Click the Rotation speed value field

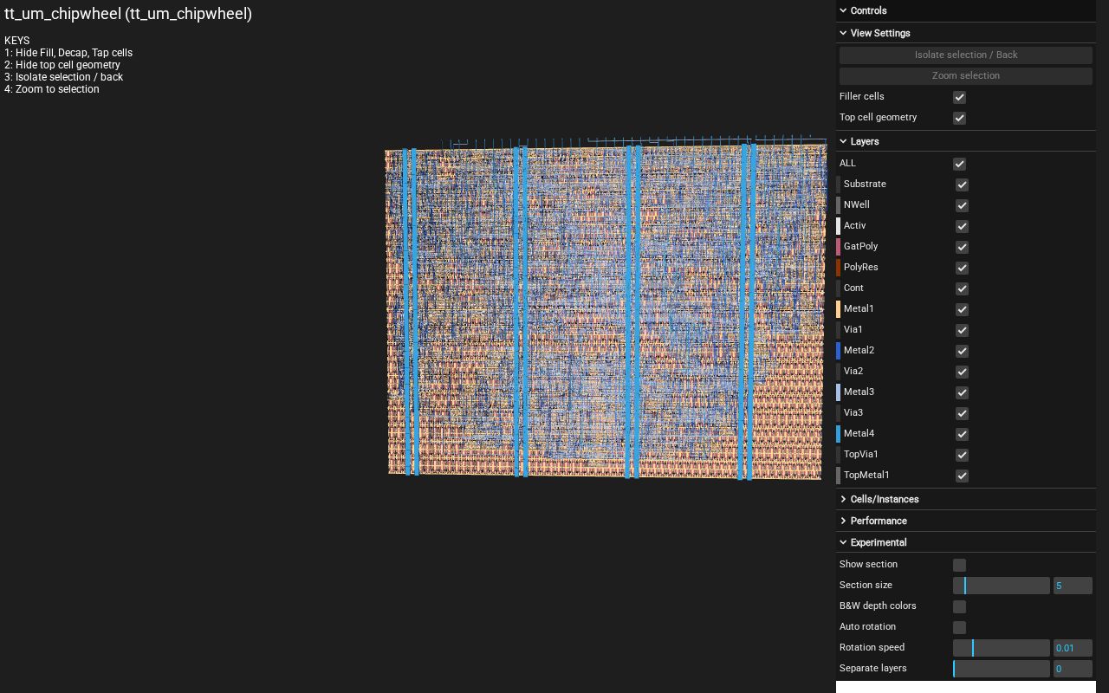(1073, 648)
